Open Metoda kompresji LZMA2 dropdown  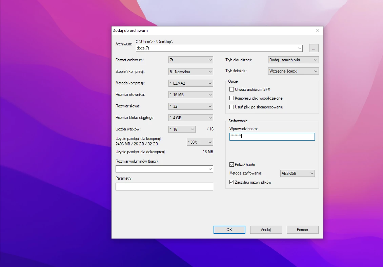191,83
